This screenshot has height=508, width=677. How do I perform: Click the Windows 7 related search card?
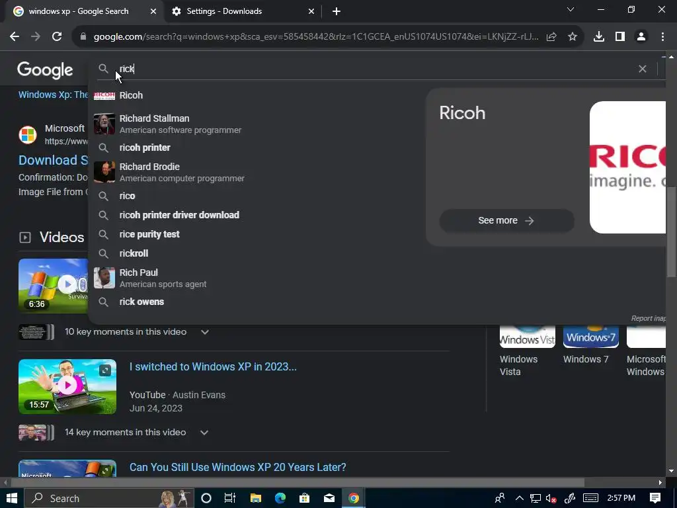coord(590,345)
